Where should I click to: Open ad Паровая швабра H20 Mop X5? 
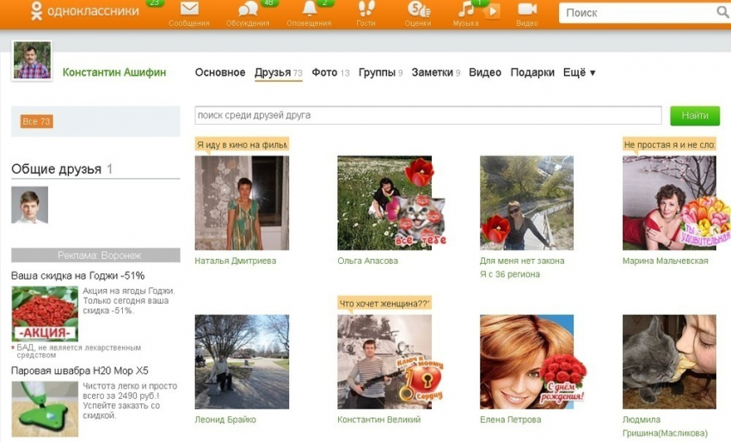pos(80,371)
